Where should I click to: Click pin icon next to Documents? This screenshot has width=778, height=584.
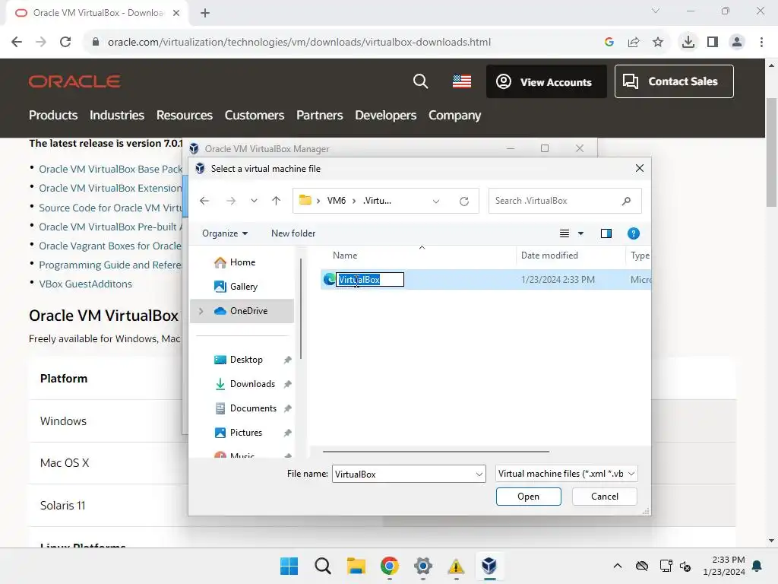(287, 408)
